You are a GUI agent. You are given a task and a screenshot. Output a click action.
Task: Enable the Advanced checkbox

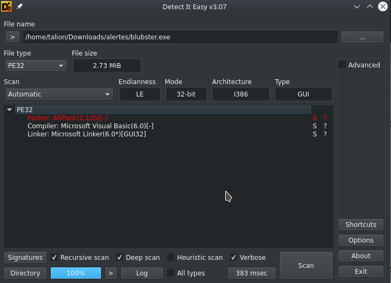(342, 65)
